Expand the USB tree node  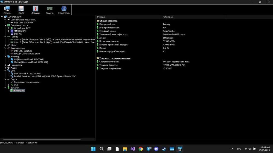point(9,85)
